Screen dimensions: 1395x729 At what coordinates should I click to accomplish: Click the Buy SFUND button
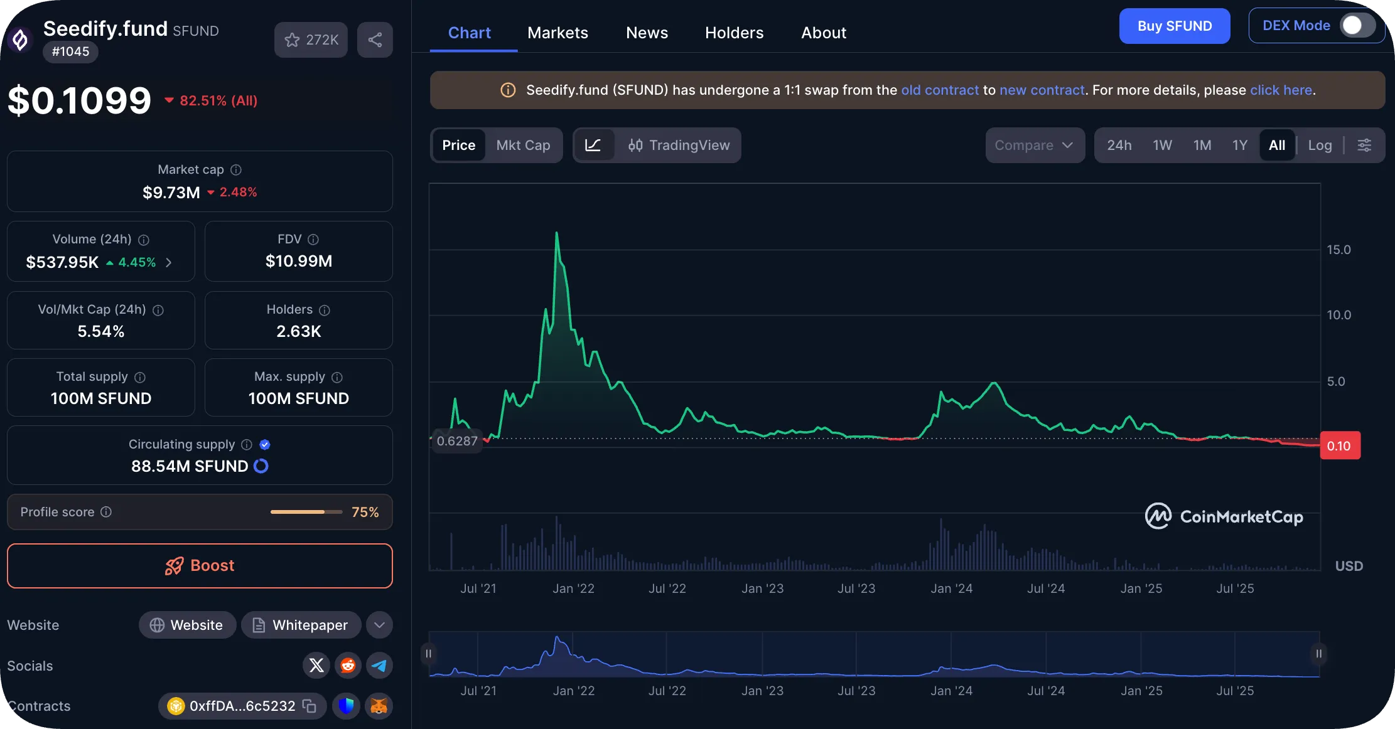1174,26
